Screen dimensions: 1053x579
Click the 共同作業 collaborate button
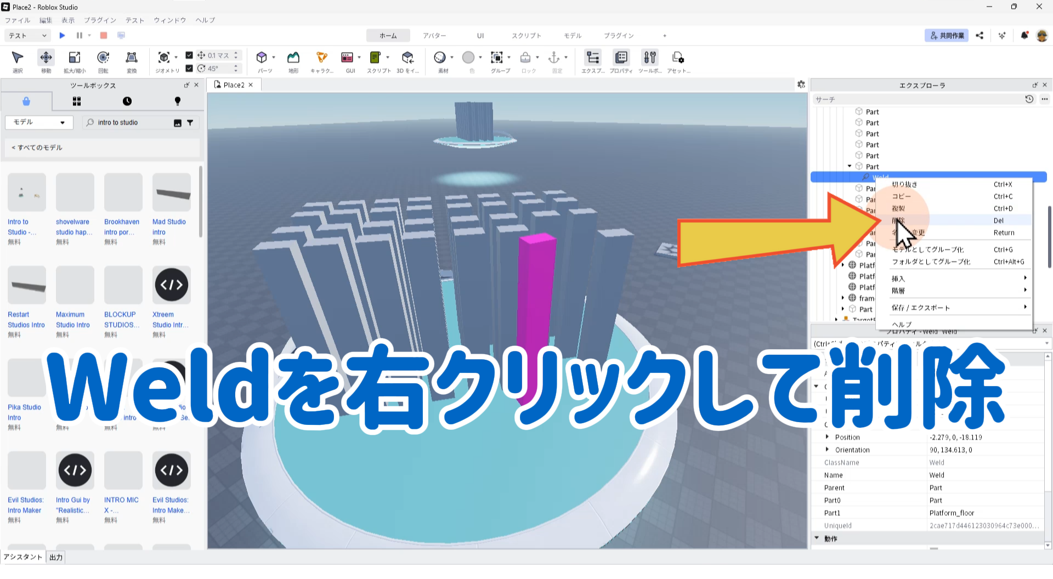coord(946,36)
